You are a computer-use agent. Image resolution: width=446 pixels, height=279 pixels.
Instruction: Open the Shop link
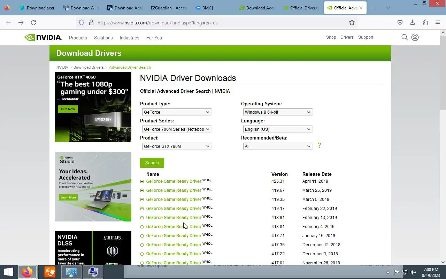[x=331, y=37]
